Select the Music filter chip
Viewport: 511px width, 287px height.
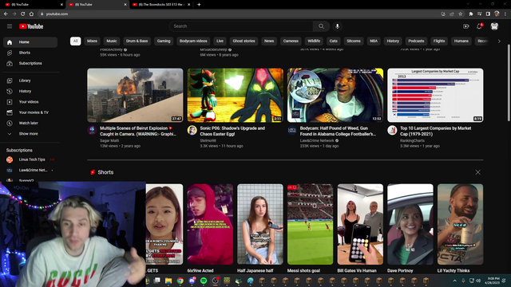(x=112, y=41)
